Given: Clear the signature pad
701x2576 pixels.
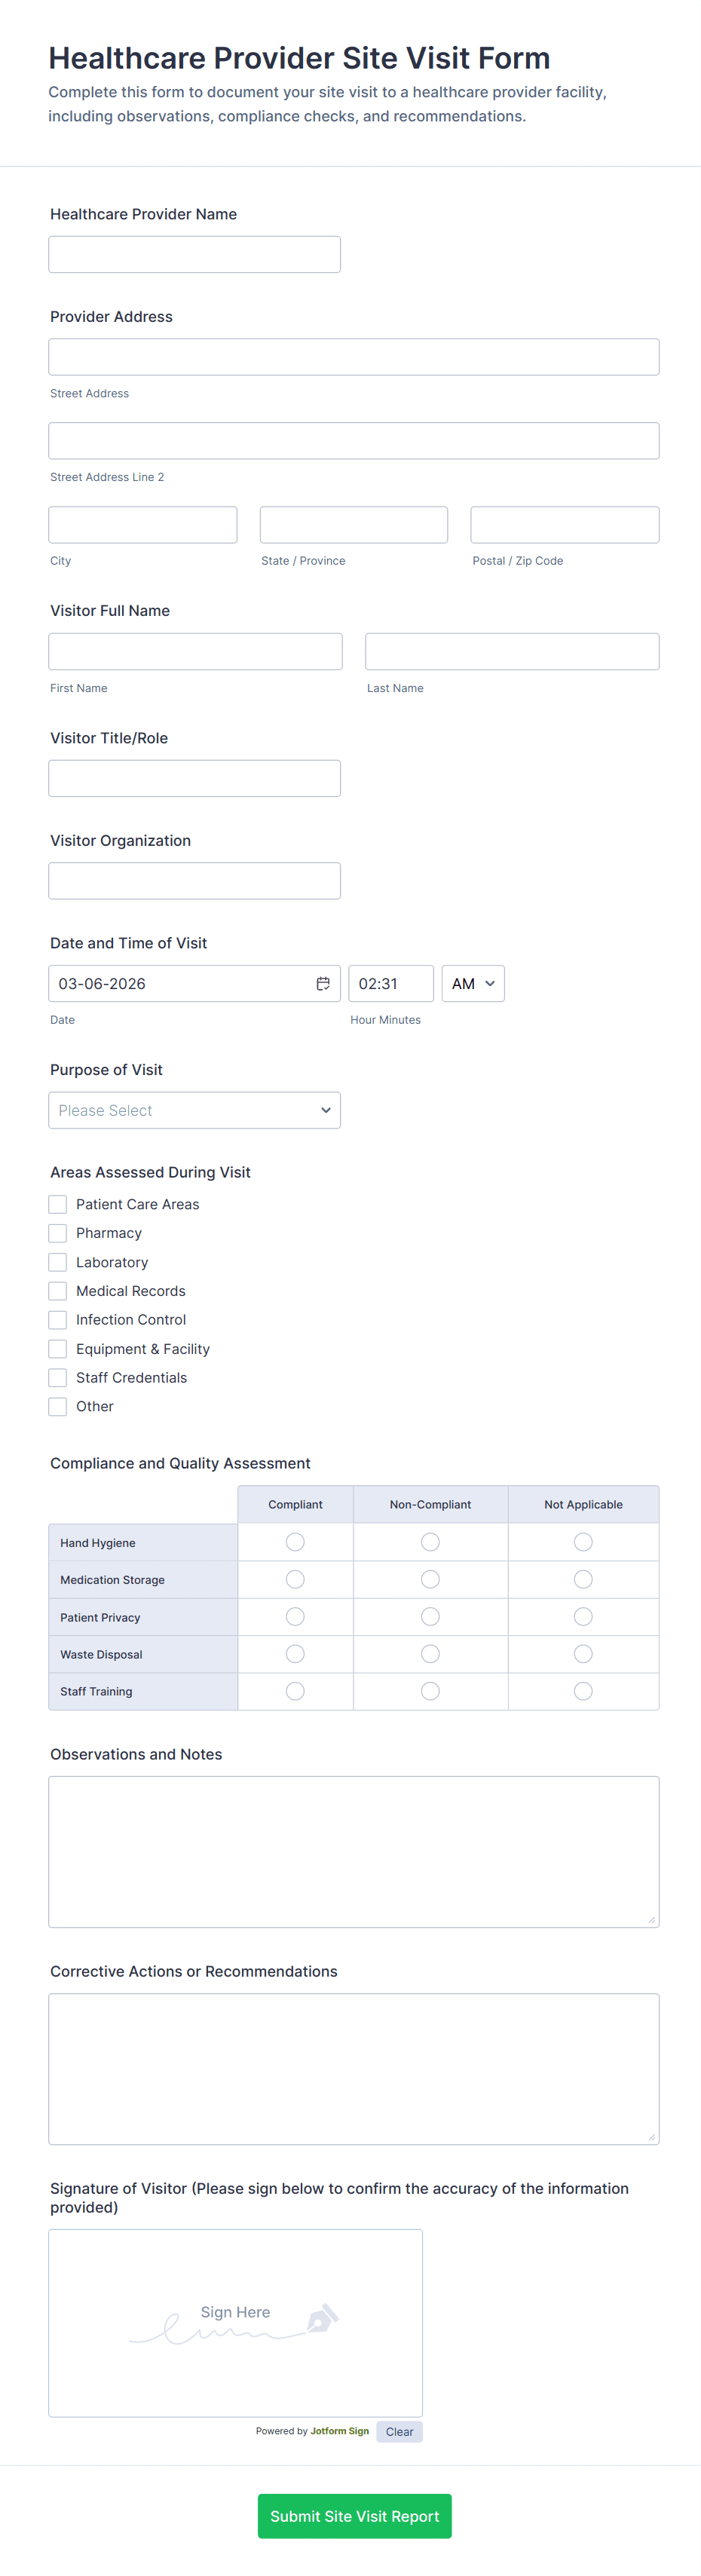Looking at the screenshot, I should 399,2432.
